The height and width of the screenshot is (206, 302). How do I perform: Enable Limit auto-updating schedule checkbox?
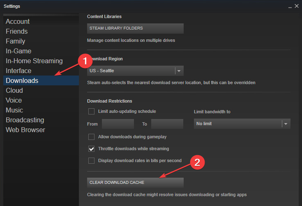[x=91, y=111]
